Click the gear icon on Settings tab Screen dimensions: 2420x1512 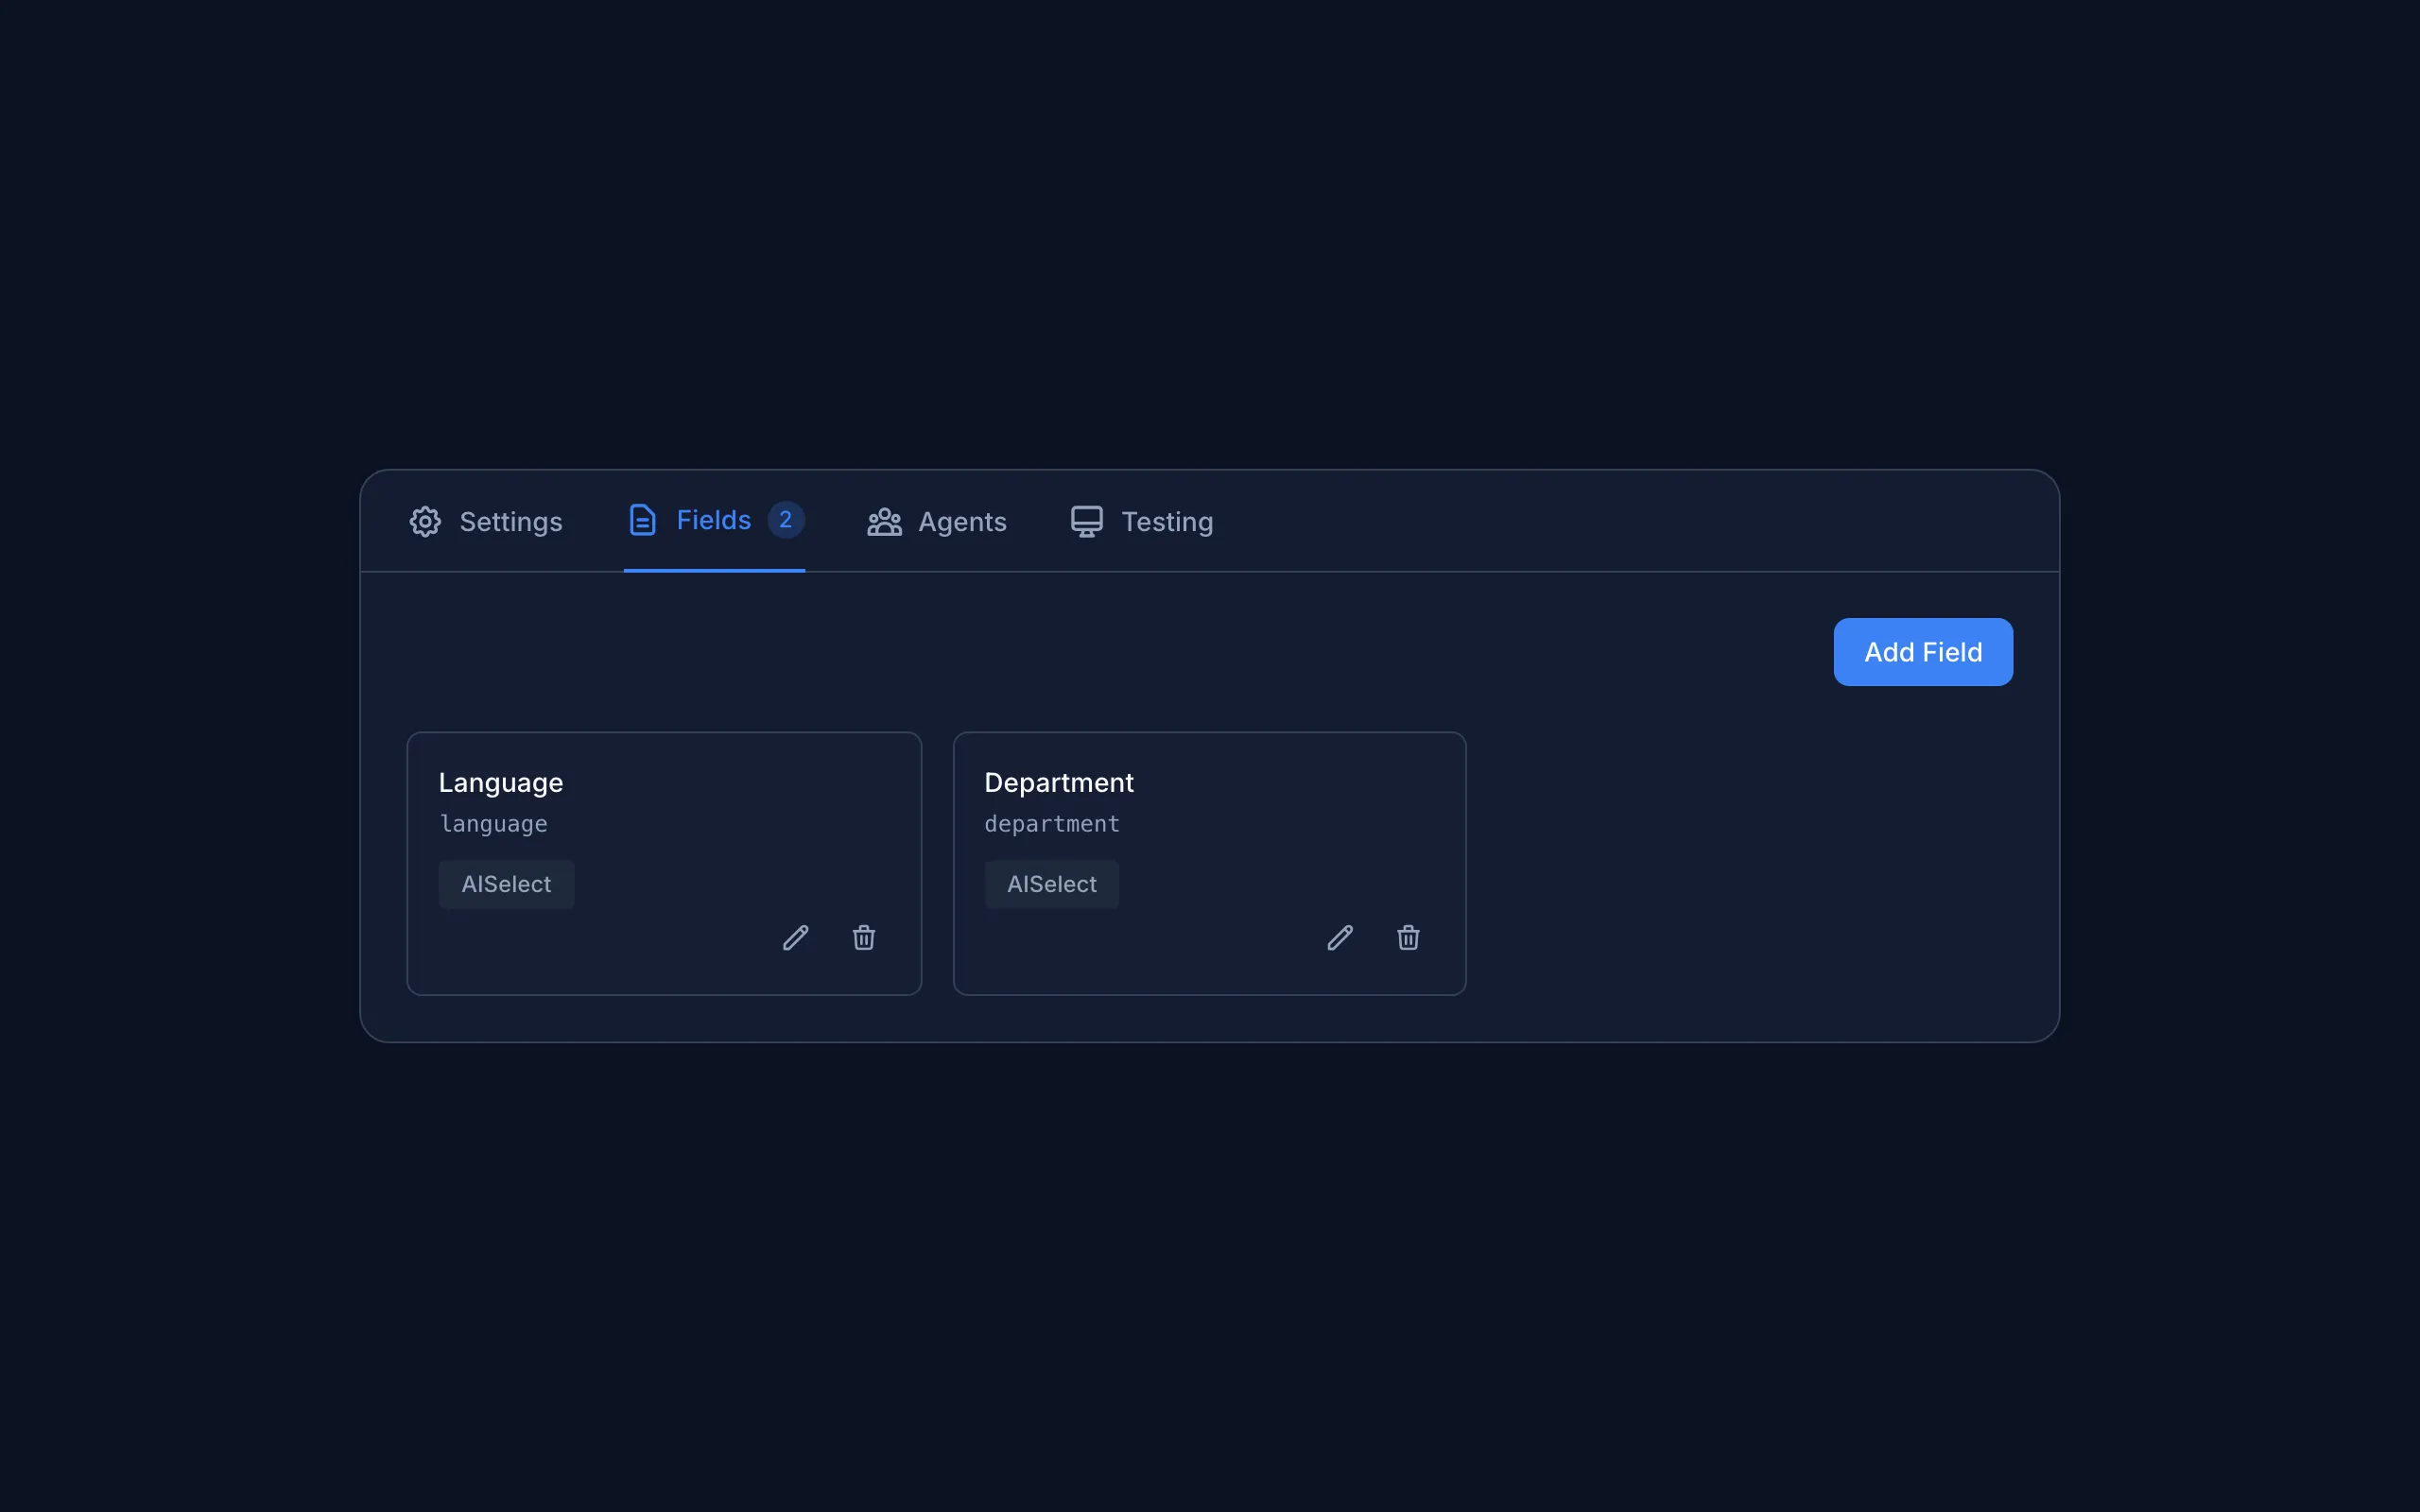(x=424, y=521)
